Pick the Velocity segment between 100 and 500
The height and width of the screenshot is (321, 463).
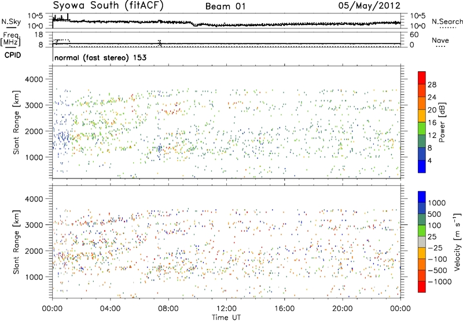pyautogui.click(x=422, y=220)
